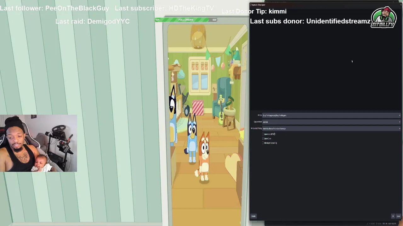Click the CPU usage readout in the OBS status bar
Image resolution: width=403 pixels, height=226 pixels.
[x=385, y=223]
